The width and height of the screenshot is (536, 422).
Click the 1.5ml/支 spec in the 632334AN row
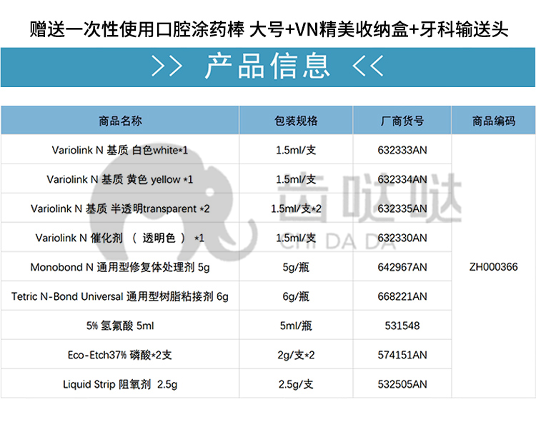[296, 179]
